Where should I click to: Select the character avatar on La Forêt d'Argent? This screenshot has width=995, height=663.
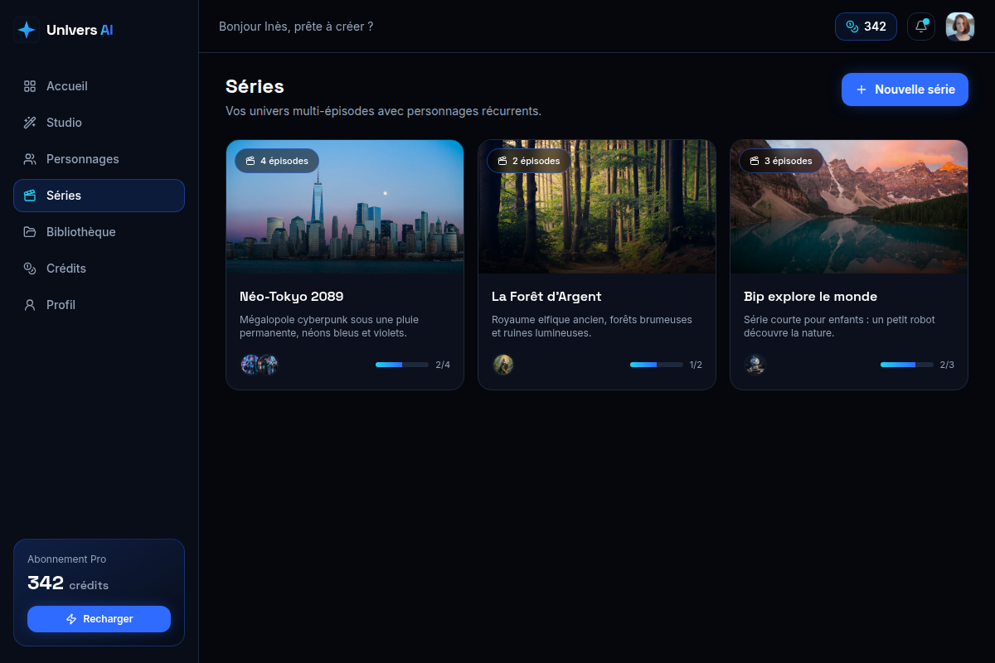503,365
